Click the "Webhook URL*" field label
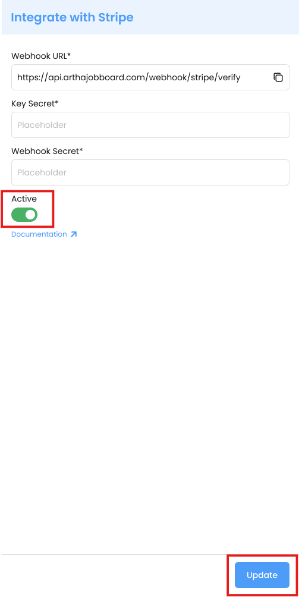This screenshot has width=299, height=597. click(42, 56)
